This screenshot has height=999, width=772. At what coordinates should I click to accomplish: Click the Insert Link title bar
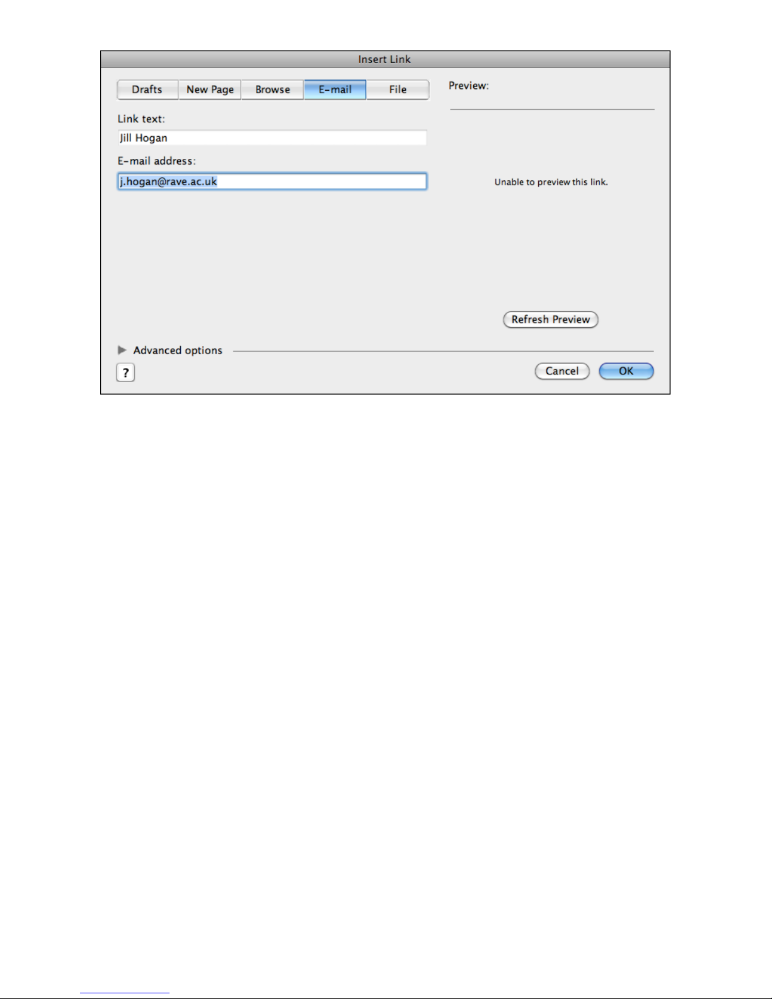click(385, 59)
